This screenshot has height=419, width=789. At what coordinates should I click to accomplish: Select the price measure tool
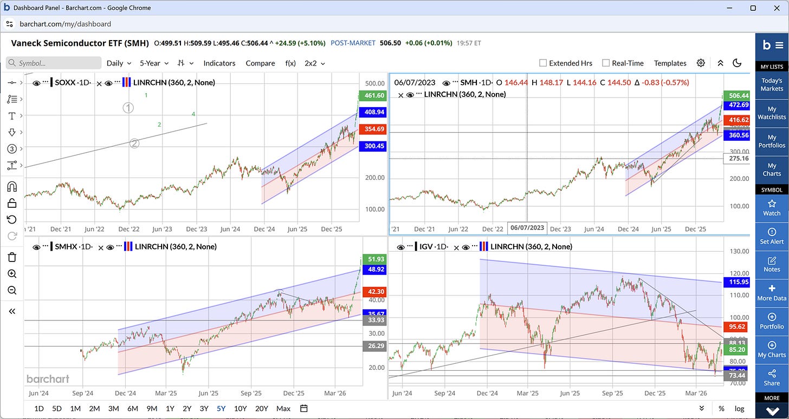11,166
